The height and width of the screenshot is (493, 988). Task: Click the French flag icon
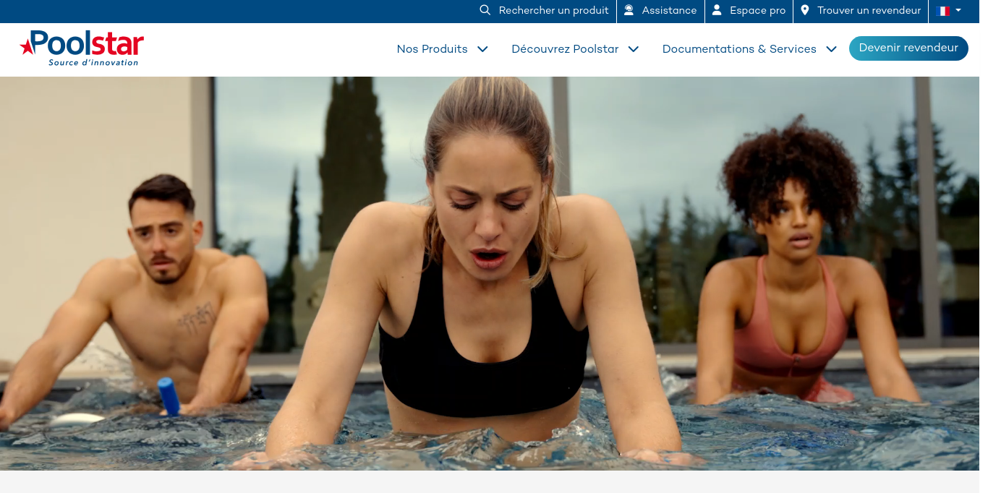942,11
